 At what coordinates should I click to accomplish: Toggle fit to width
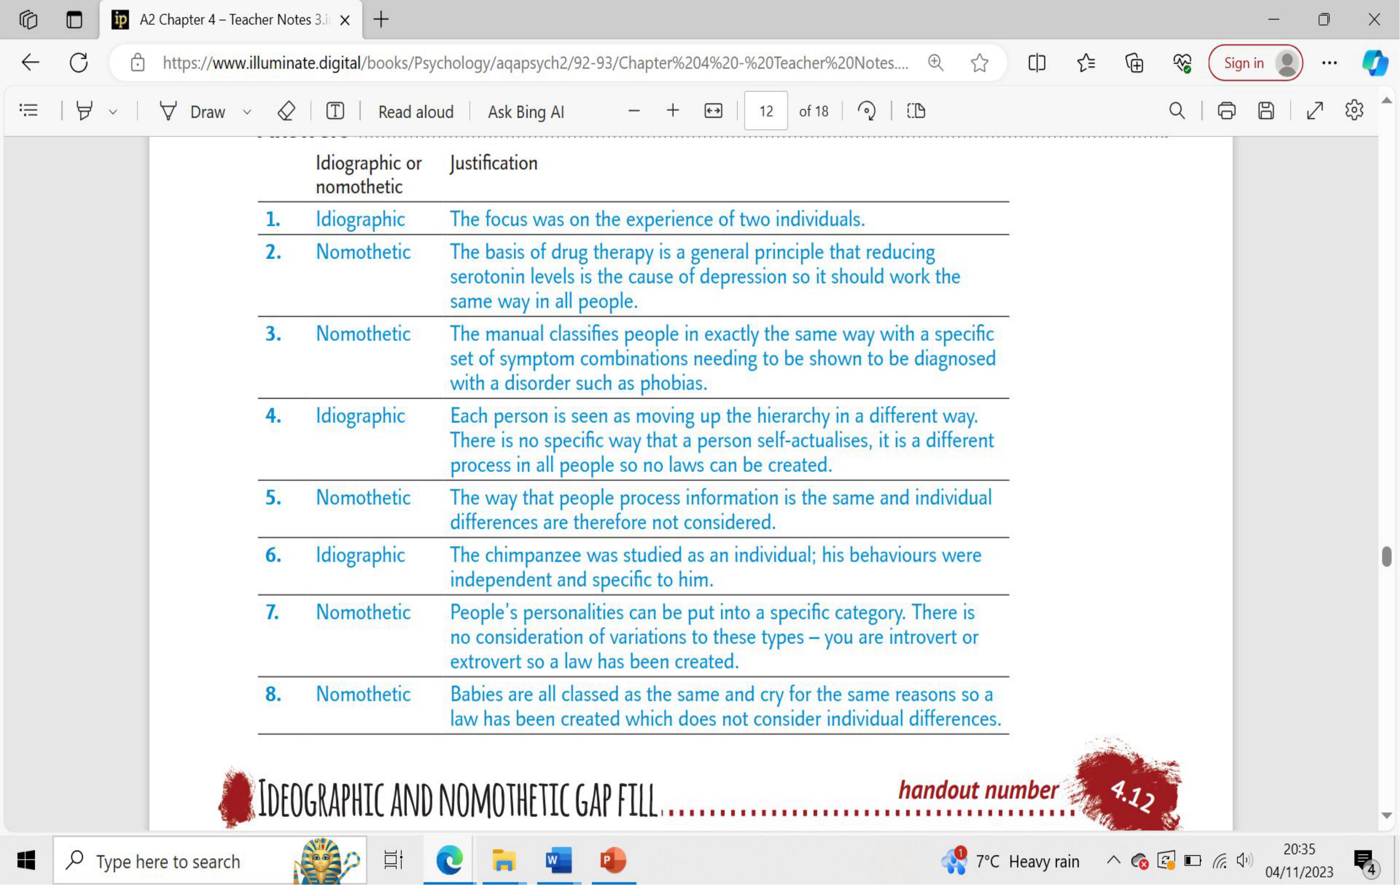click(713, 110)
